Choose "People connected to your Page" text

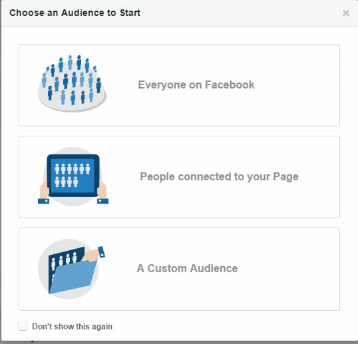pos(219,177)
